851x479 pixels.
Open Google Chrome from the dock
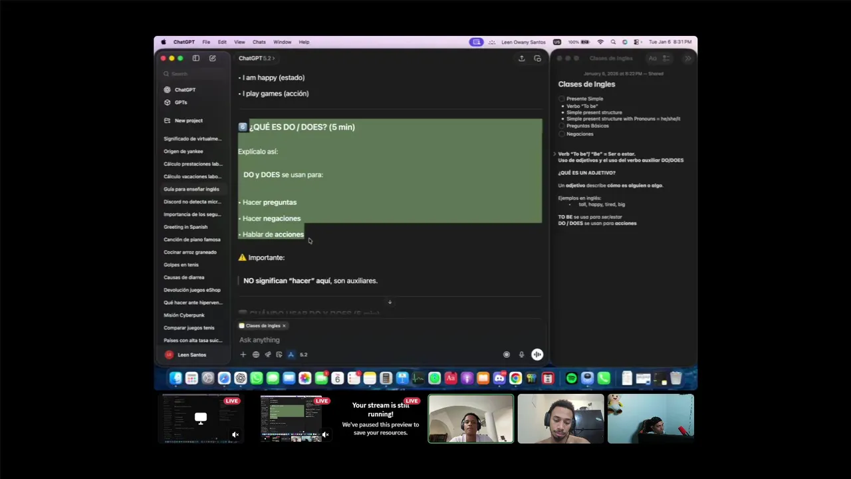[515, 379]
